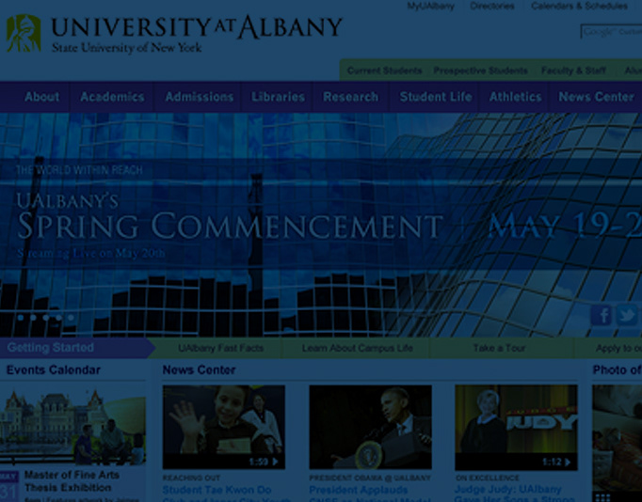Click 'THE WORLD WITHIN REACH' banner text
642x502 pixels.
(79, 170)
